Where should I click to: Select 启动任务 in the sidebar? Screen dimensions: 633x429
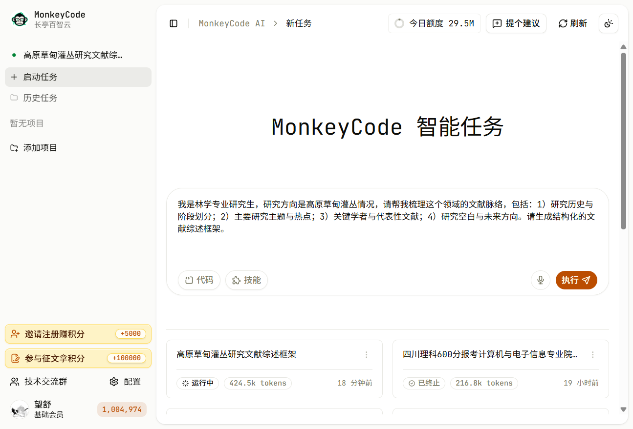[78, 77]
